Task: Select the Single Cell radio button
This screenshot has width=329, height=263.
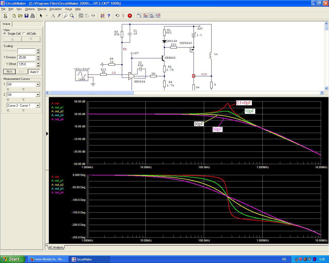Action: pos(5,34)
